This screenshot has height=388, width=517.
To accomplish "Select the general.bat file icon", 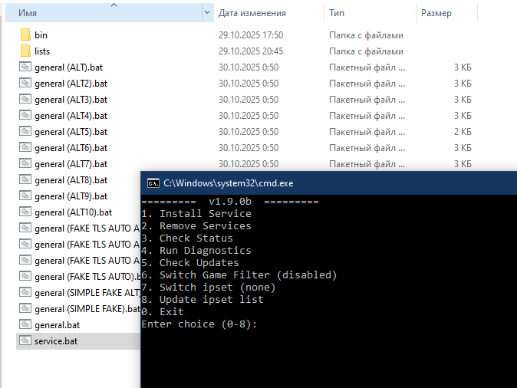I will pyautogui.click(x=25, y=324).
